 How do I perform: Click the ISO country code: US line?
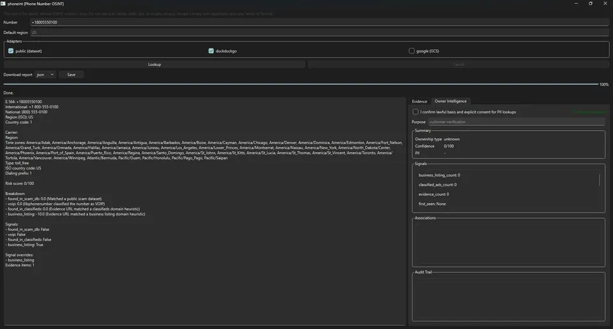(23, 168)
